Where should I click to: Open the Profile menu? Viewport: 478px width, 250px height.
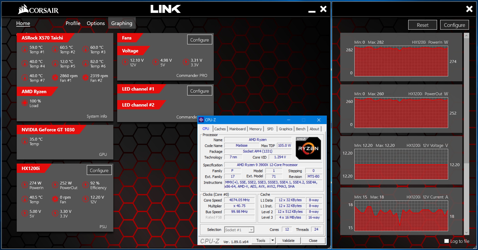point(73,23)
